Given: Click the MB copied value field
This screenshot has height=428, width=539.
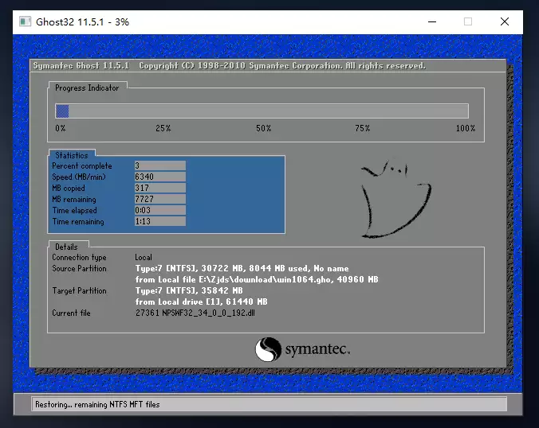Looking at the screenshot, I should [159, 188].
